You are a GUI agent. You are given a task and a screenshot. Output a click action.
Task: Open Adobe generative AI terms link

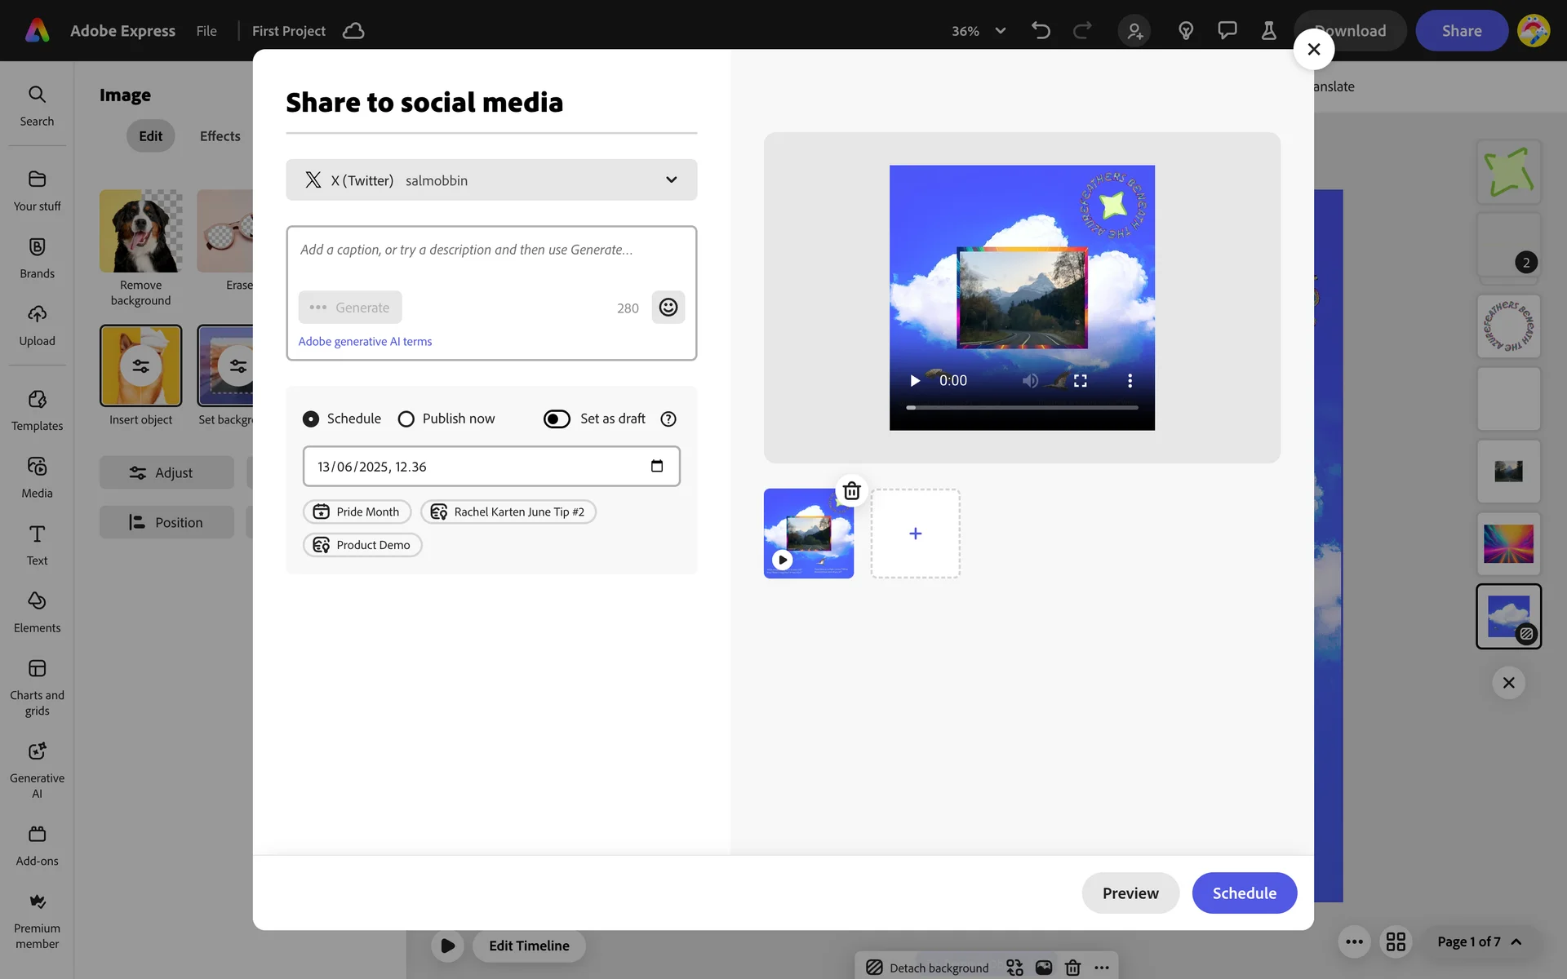coord(365,342)
